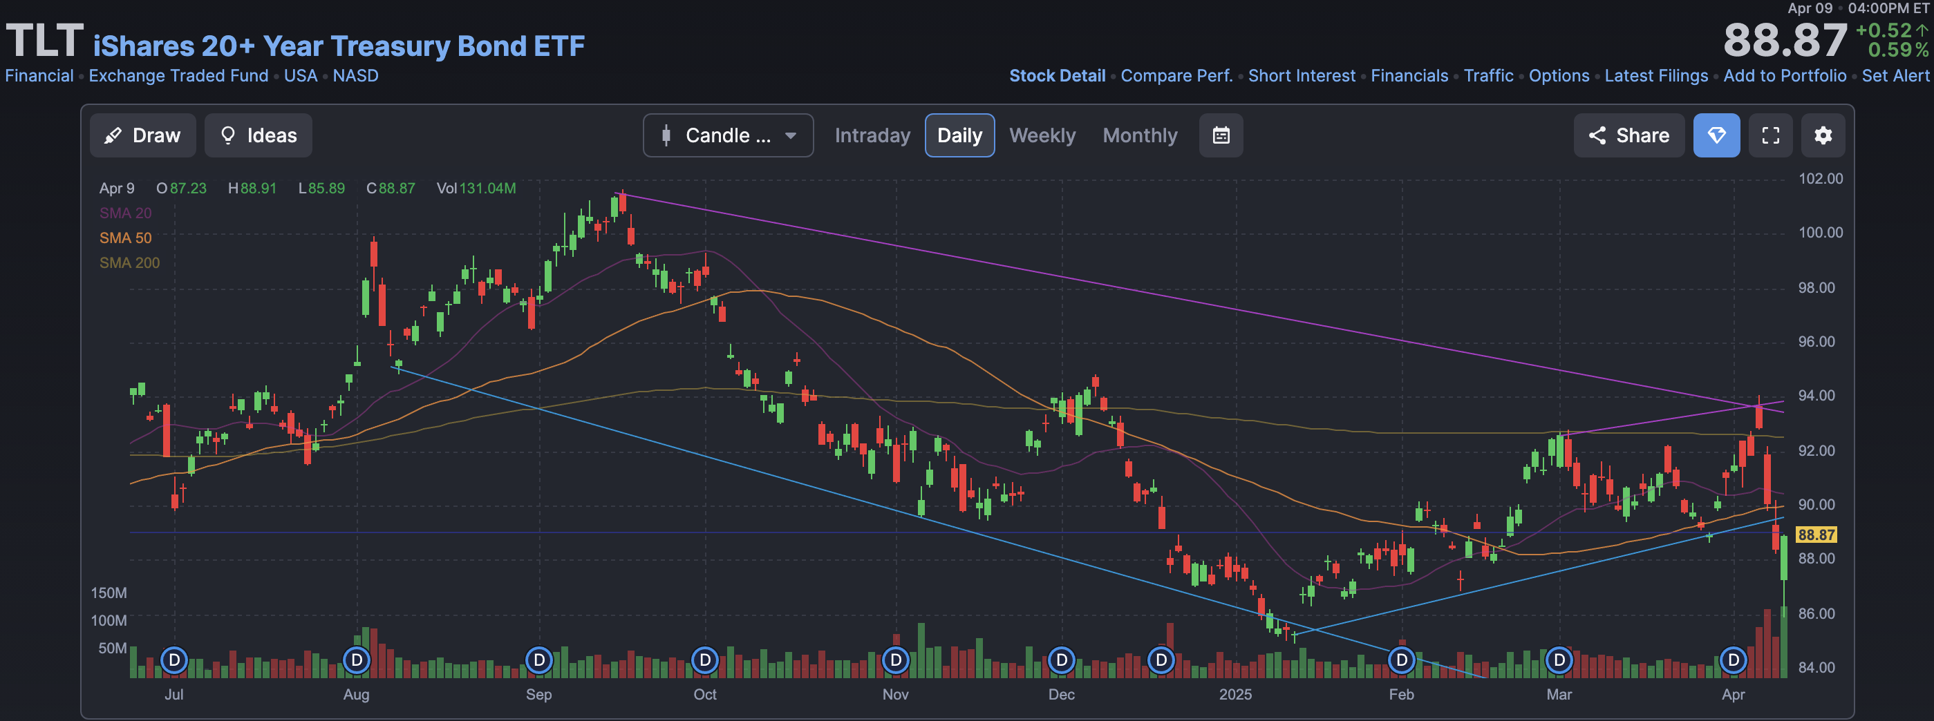Click the SMA 200 indicator label
The height and width of the screenshot is (721, 1934).
(x=129, y=262)
